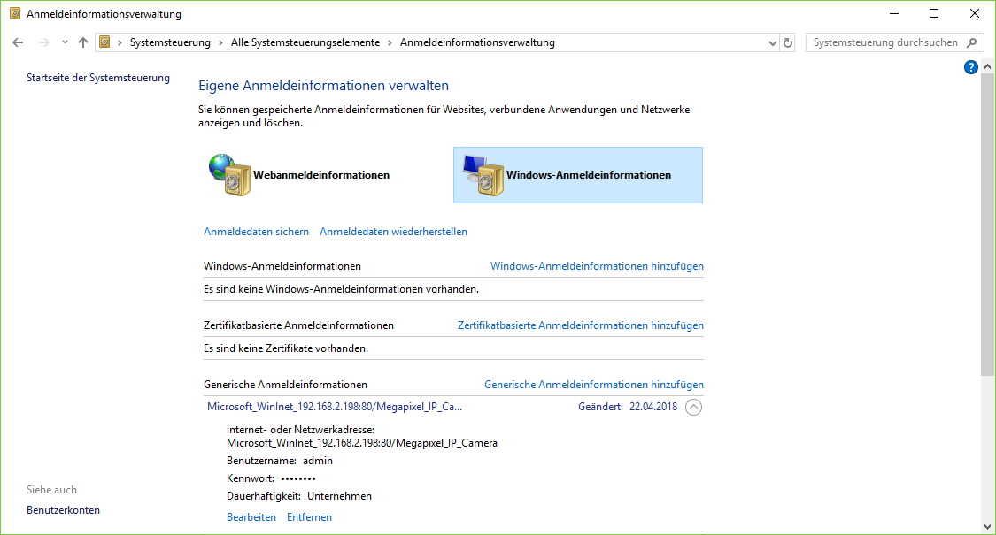Open help with the question mark icon
Screen dimensions: 996x535
(970, 67)
